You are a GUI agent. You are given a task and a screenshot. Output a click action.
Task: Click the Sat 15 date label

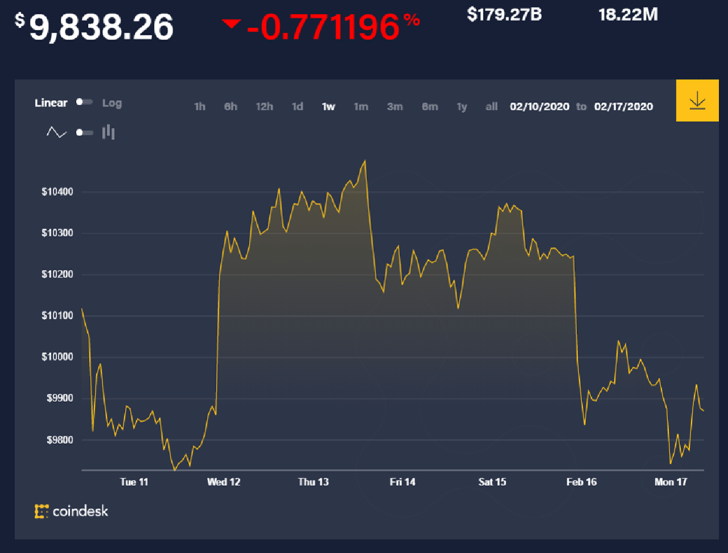pyautogui.click(x=493, y=482)
